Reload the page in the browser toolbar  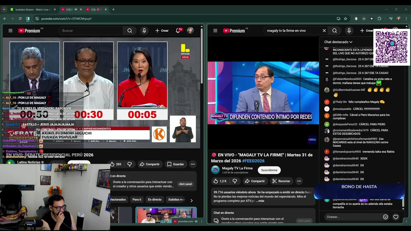[20, 19]
